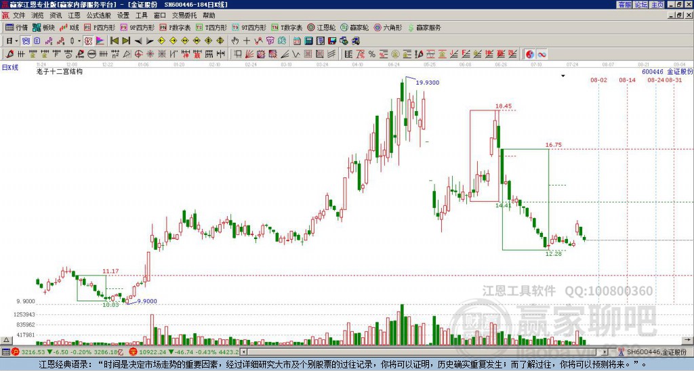This screenshot has height=371, width=694.
Task: Select the pencil drawing tool
Action: [x=9, y=54]
